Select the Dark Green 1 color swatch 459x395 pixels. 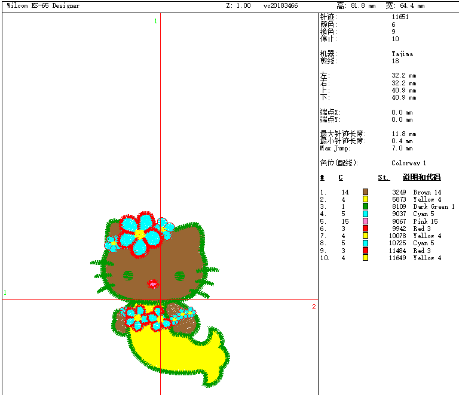[365, 206]
